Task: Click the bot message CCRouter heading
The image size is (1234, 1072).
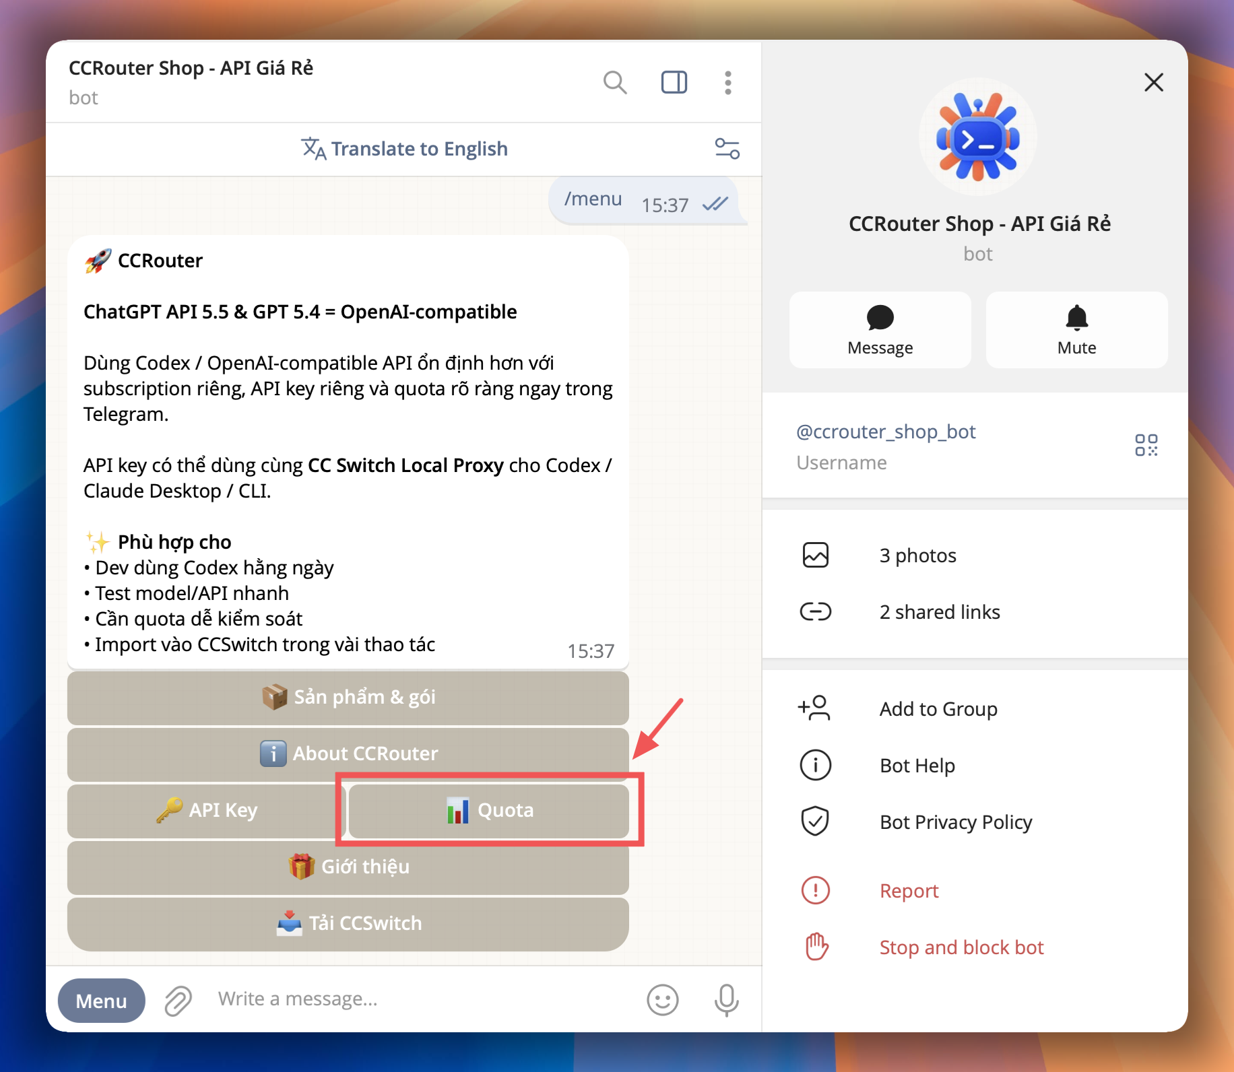Action: [x=160, y=261]
